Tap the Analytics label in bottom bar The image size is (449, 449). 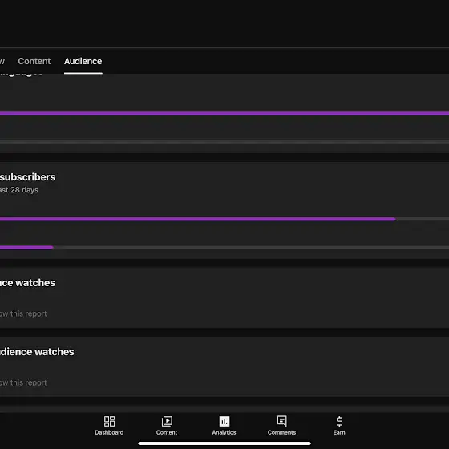tap(224, 432)
